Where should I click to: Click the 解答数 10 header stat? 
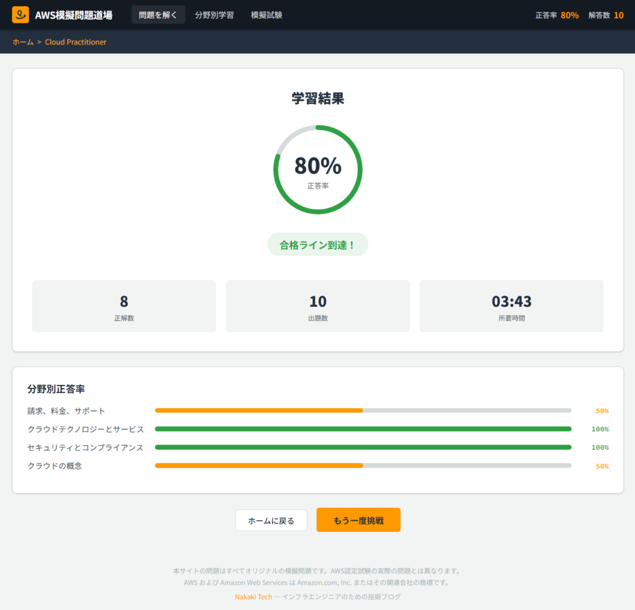click(606, 15)
